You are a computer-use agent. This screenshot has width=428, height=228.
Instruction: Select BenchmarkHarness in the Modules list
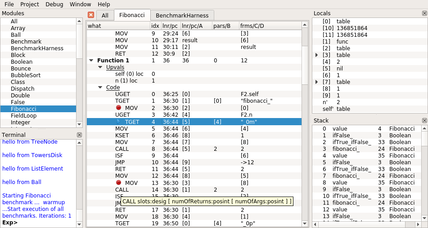pyautogui.click(x=38, y=48)
